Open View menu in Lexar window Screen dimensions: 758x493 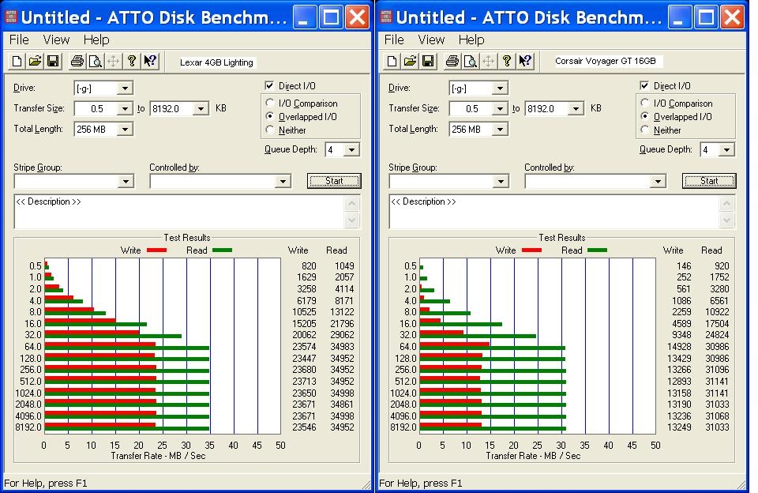pos(56,40)
